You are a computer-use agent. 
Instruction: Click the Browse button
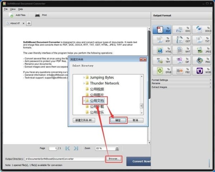[114, 158]
